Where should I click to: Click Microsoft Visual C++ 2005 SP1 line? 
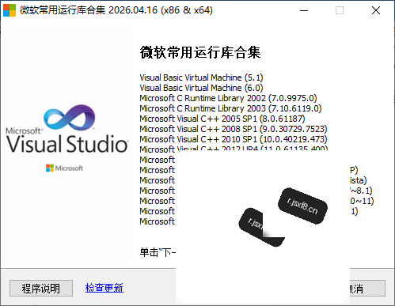[x=222, y=119]
